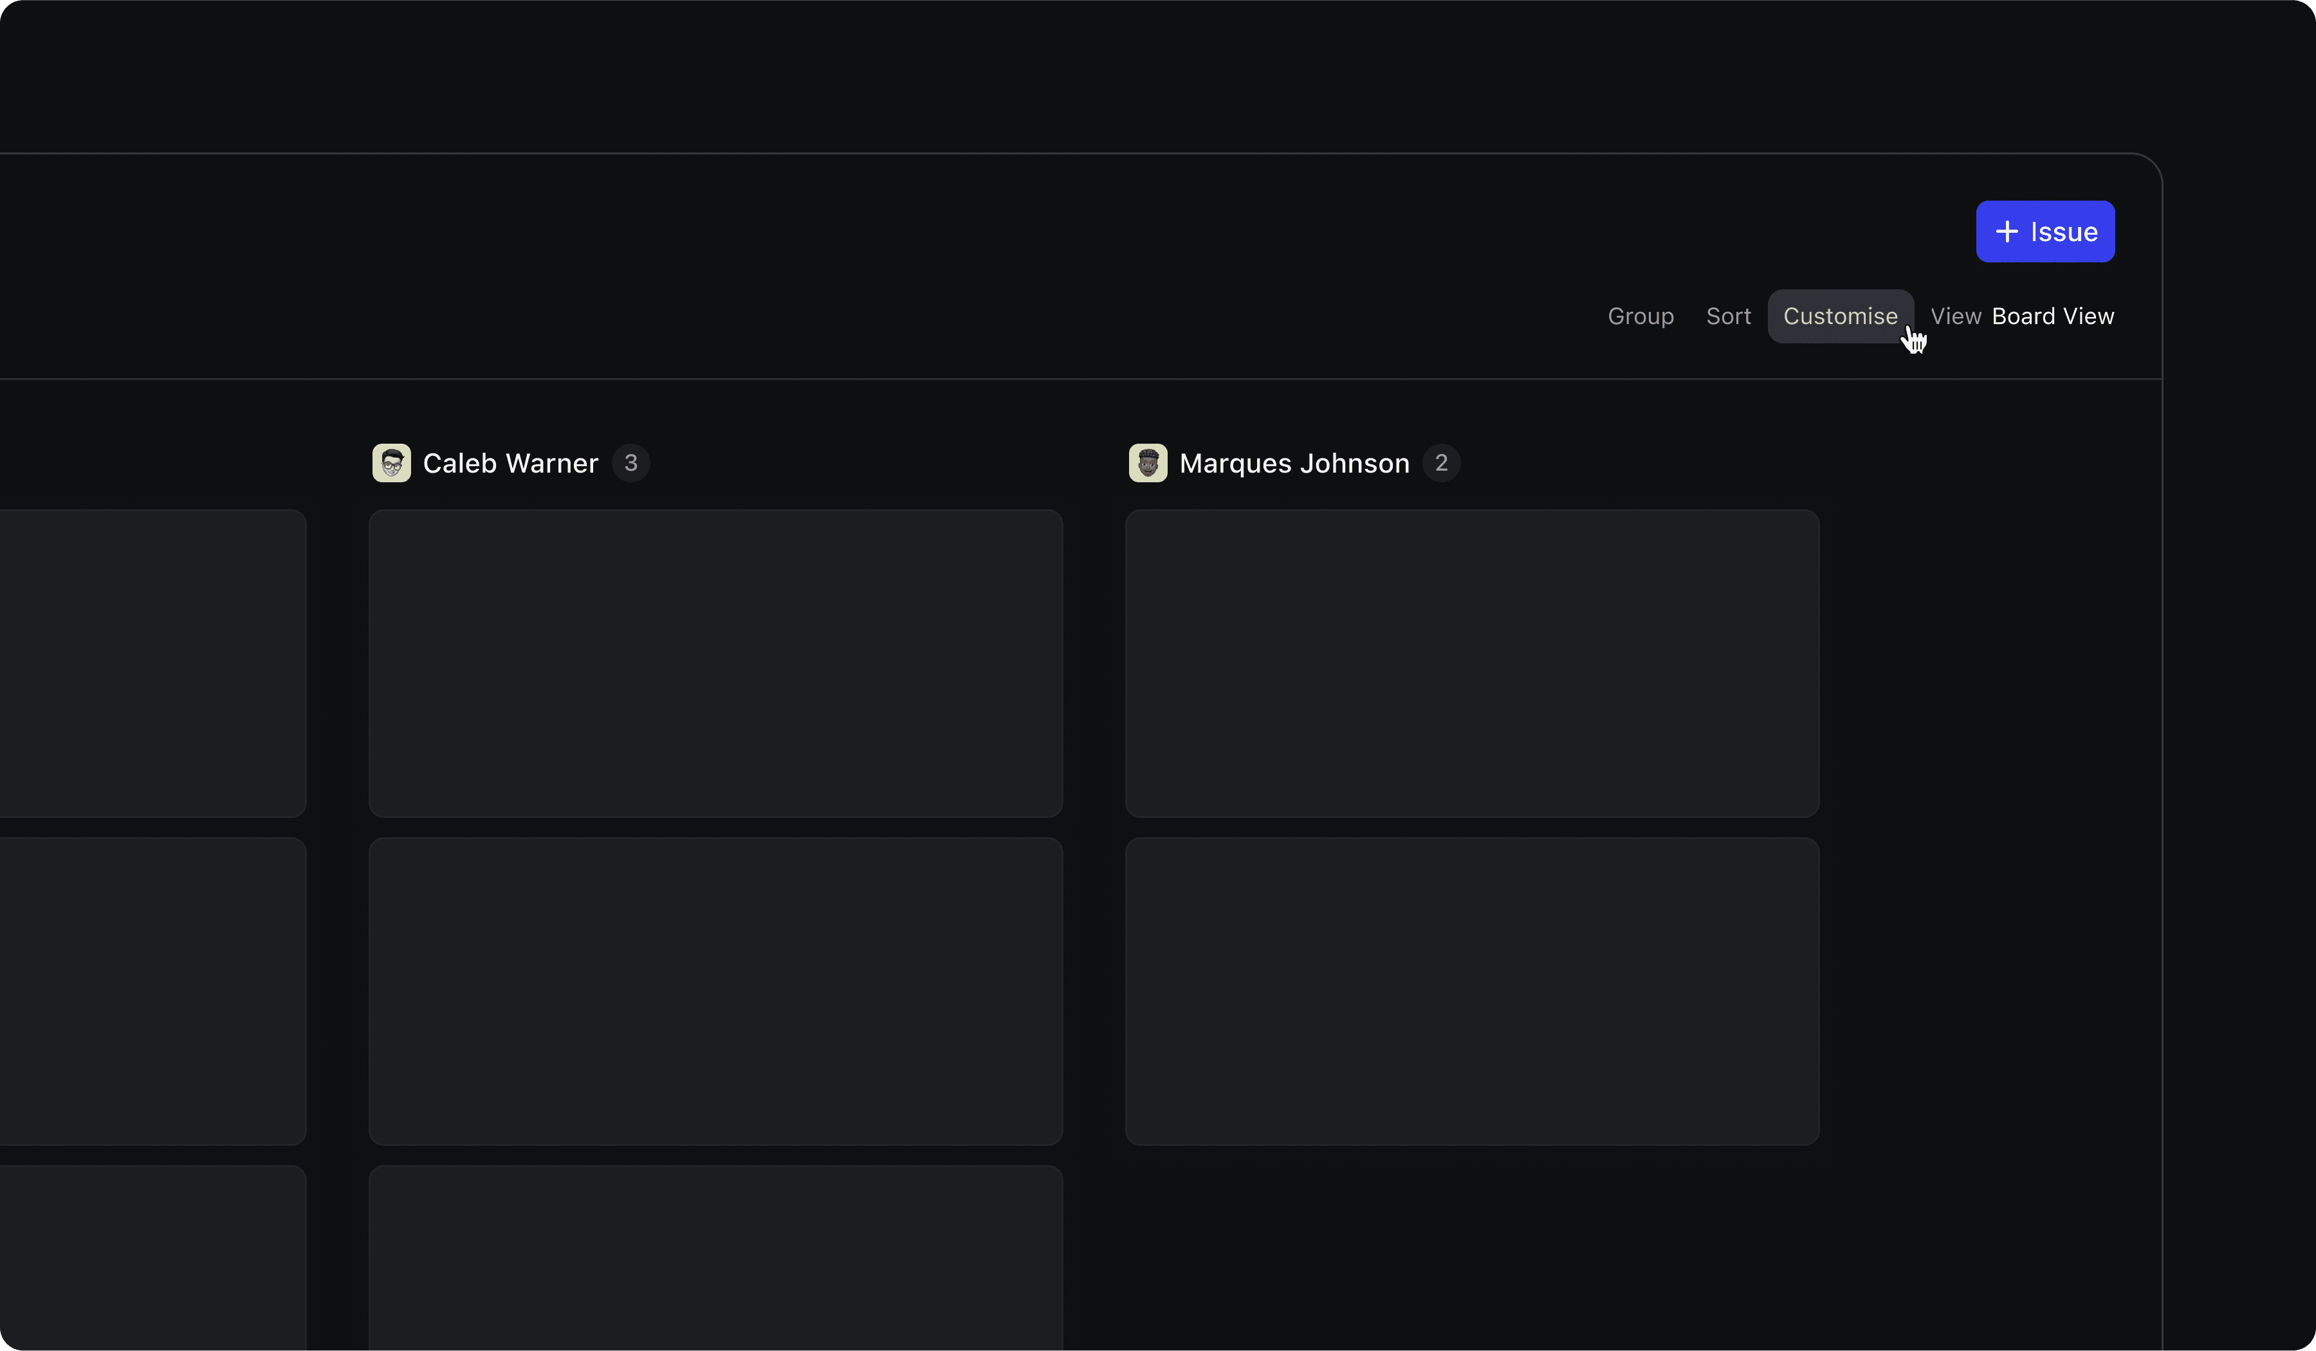Open the first card under Marques Johnson
Screen dimensions: 2316x1351
click(x=1471, y=663)
